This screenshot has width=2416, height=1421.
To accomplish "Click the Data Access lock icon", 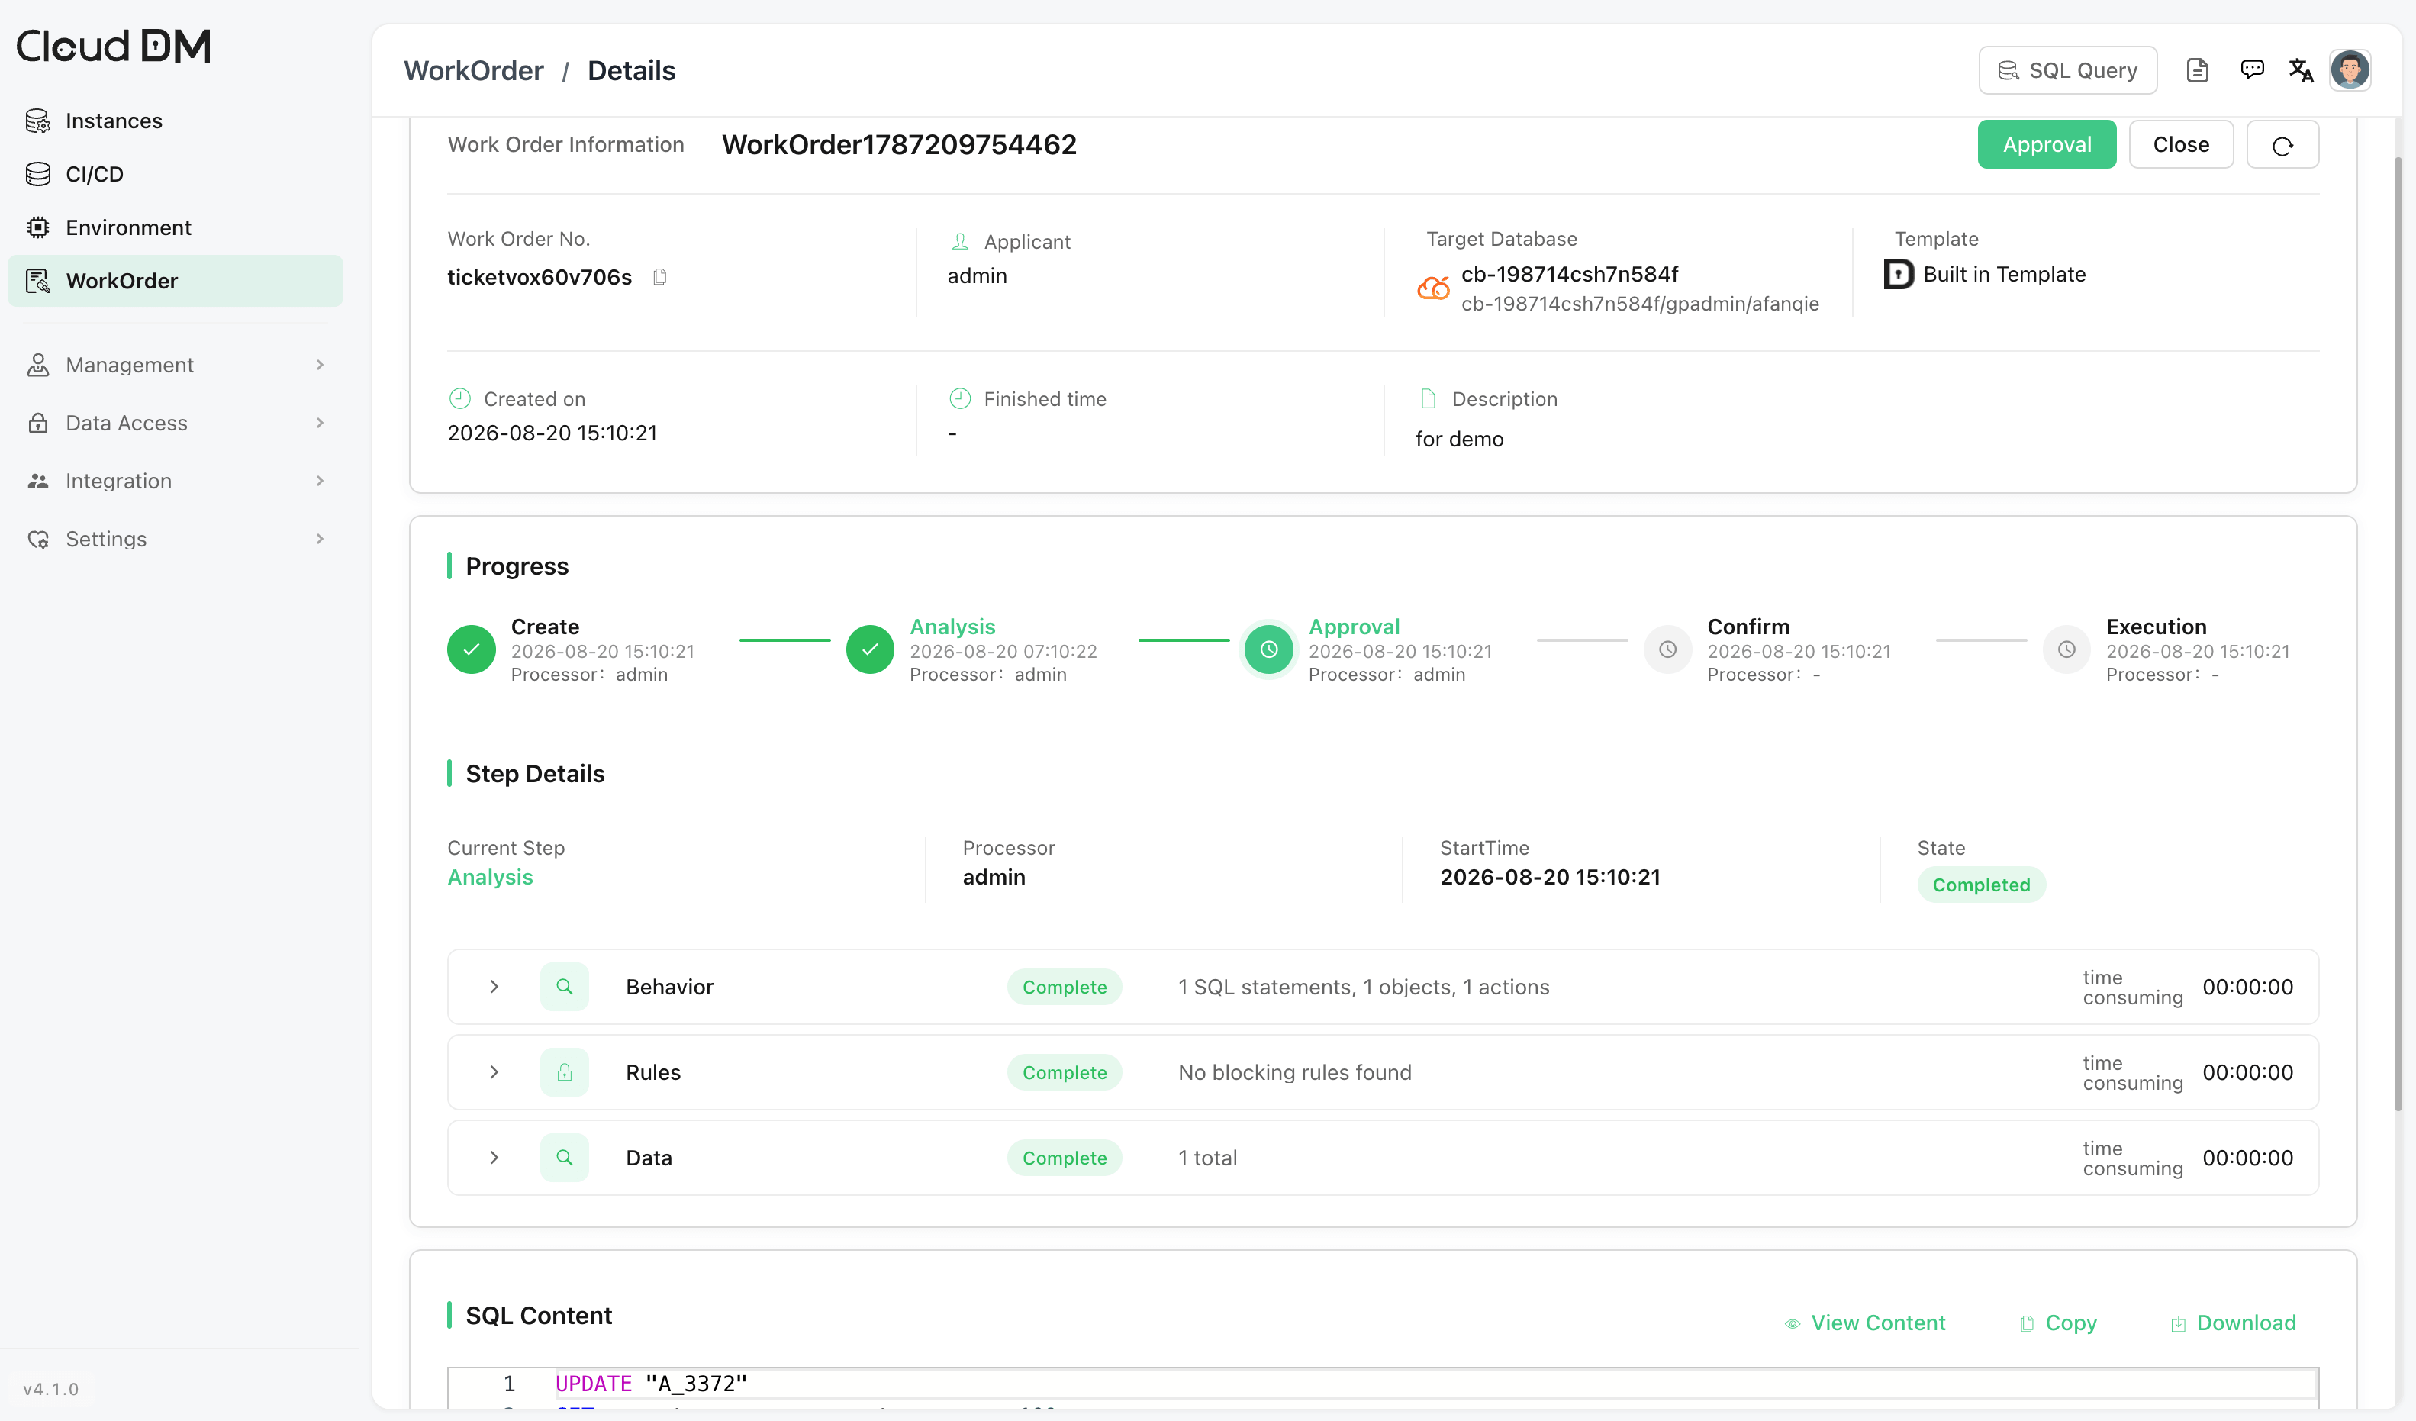I will [38, 423].
